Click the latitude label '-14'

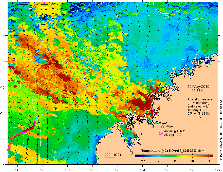pyautogui.click(x=3, y=61)
